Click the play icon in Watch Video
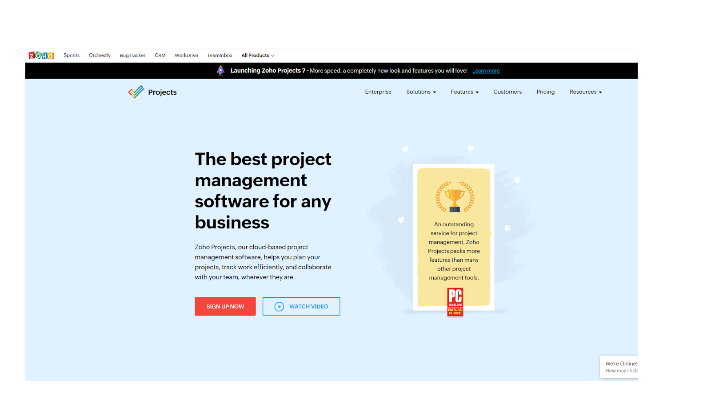The image size is (711, 400). [279, 307]
